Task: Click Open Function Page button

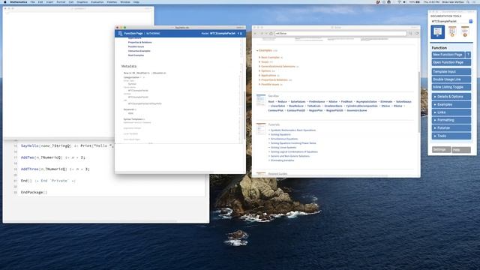Action: (451, 62)
